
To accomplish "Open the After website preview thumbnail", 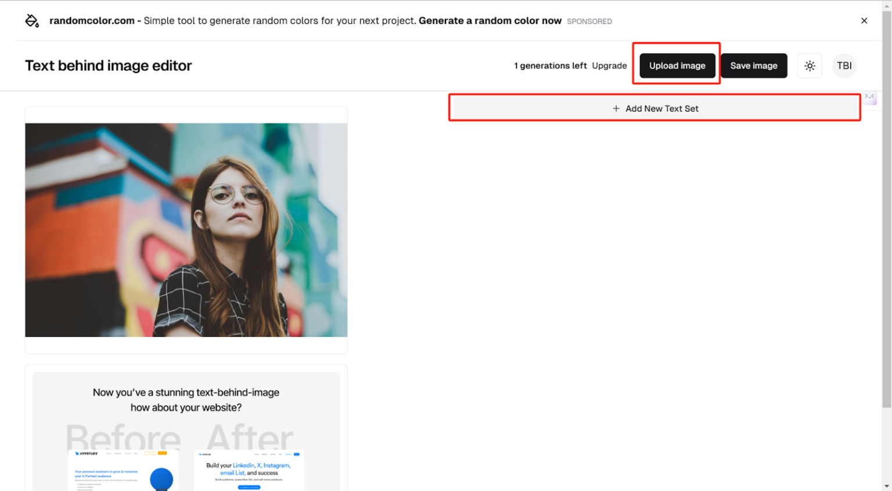I will [x=249, y=470].
